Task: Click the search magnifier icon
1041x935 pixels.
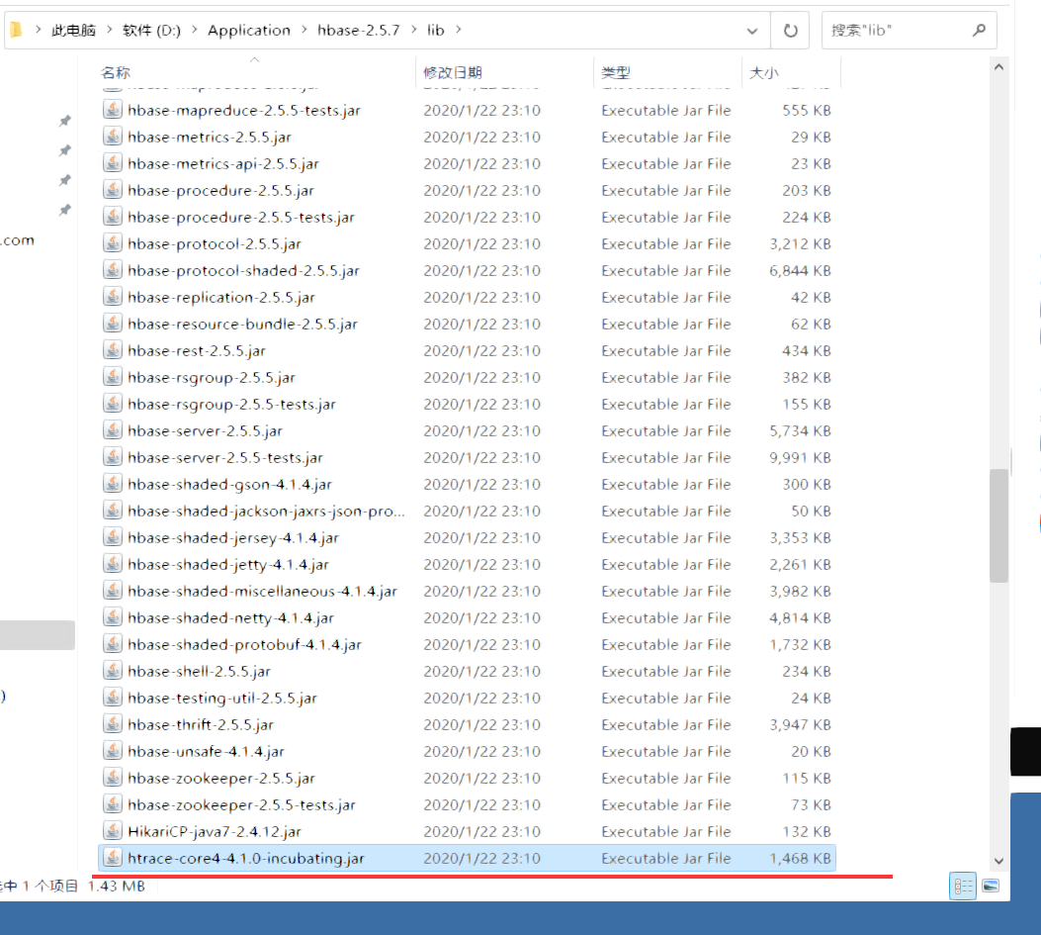Action: click(x=979, y=30)
